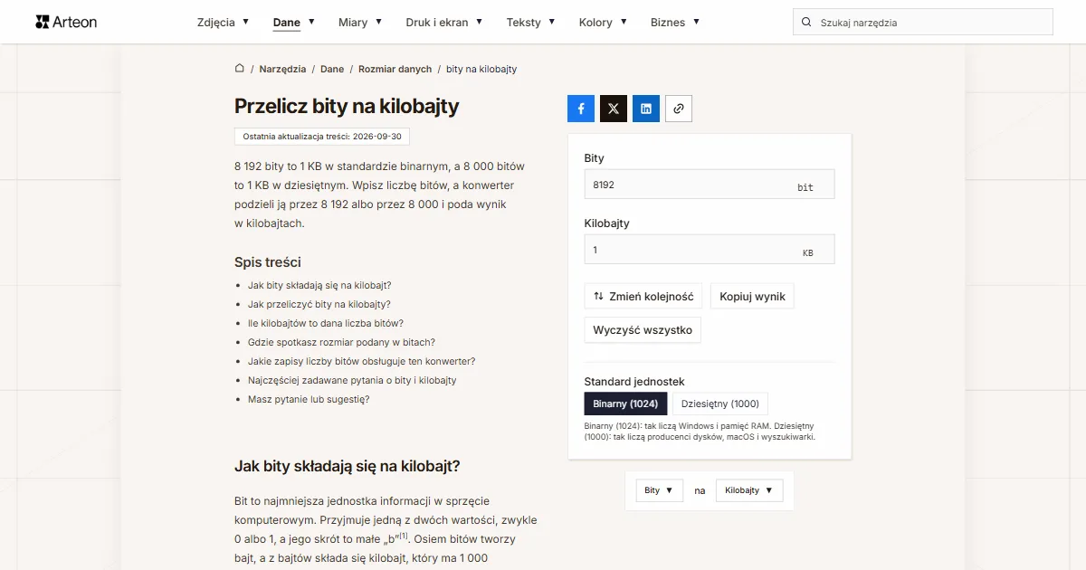Click footnote reference [1]
The height and width of the screenshot is (570, 1086).
[x=405, y=536]
